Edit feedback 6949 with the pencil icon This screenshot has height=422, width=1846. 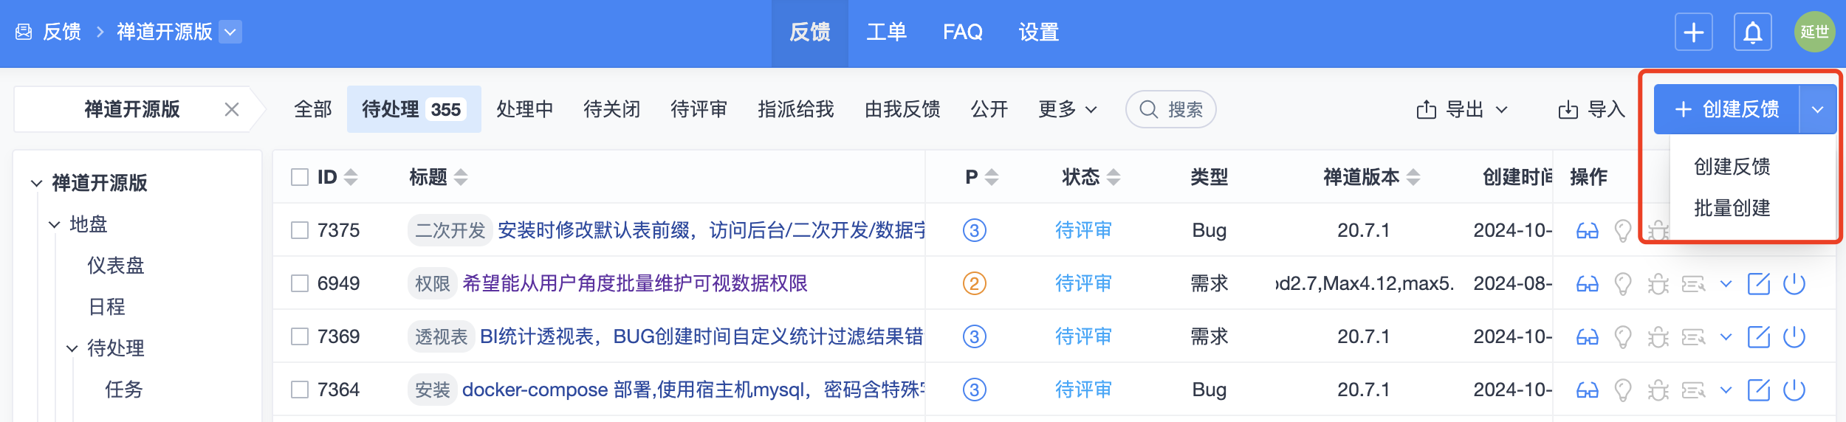coord(1759,283)
